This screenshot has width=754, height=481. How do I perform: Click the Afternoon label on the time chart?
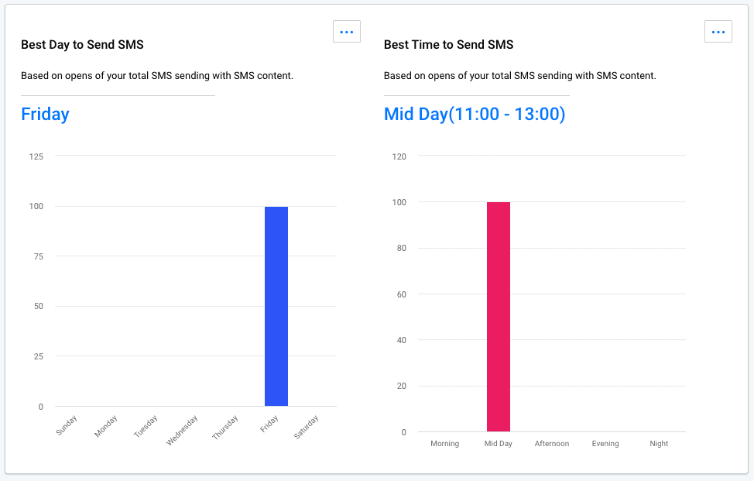[552, 443]
